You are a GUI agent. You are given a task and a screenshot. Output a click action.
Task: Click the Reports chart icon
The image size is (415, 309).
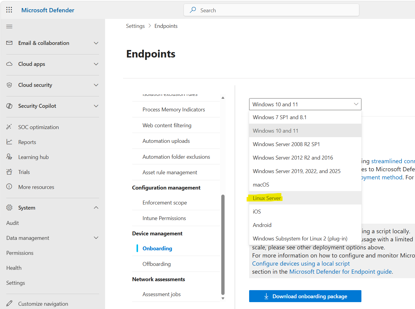point(9,142)
